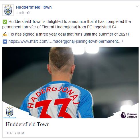Click the club crest watermark in image
This screenshot has height=139, width=140.
[x=9, y=112]
